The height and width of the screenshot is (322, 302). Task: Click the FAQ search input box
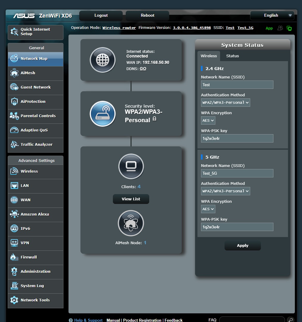252,320
